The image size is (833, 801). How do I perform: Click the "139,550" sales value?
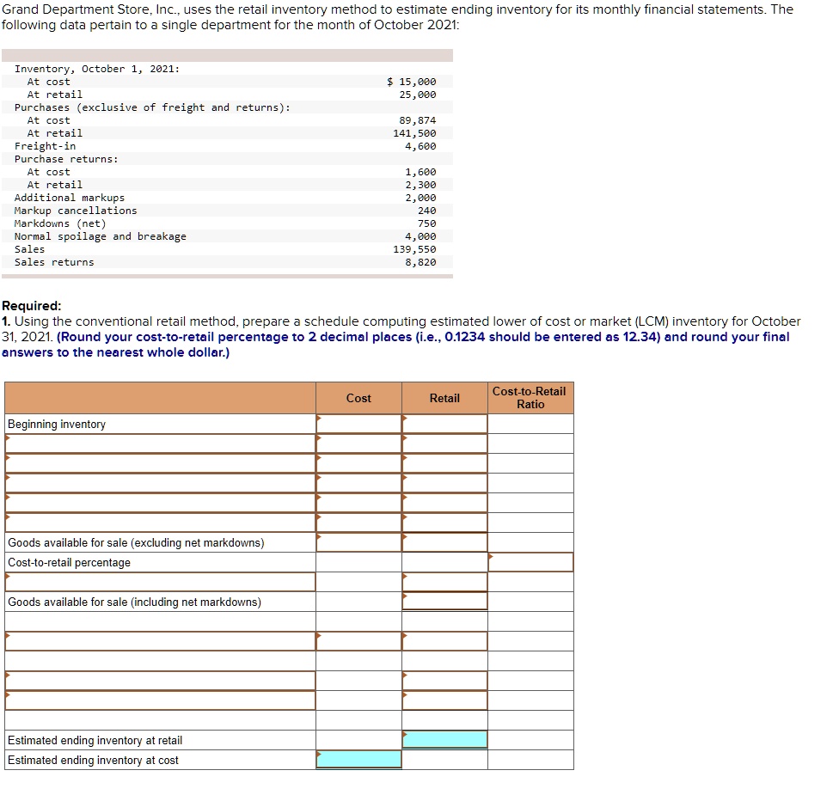414,248
